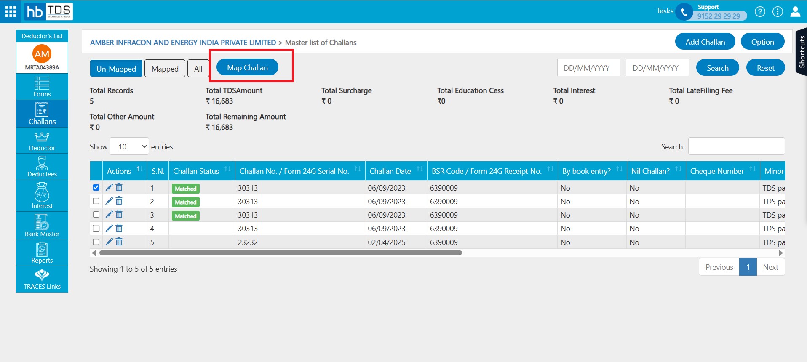Switch to the Mapped tab
The image size is (807, 362).
[165, 68]
